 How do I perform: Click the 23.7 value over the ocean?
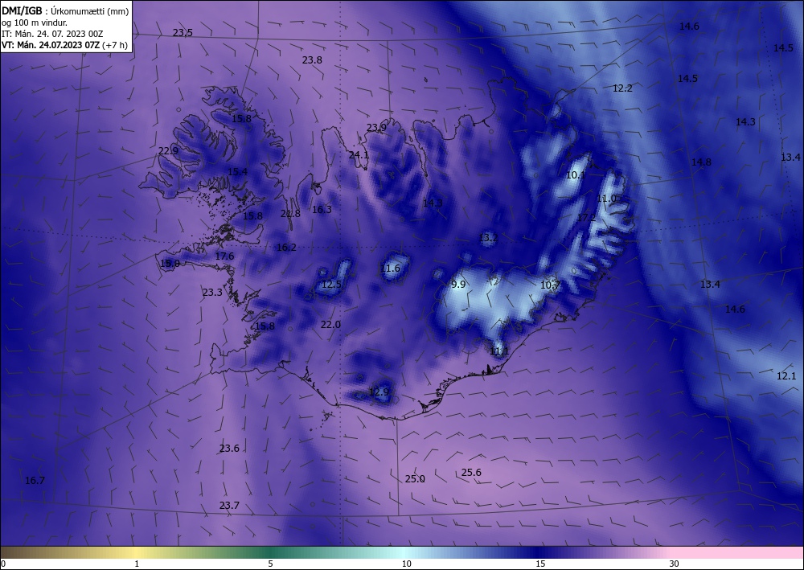229,506
